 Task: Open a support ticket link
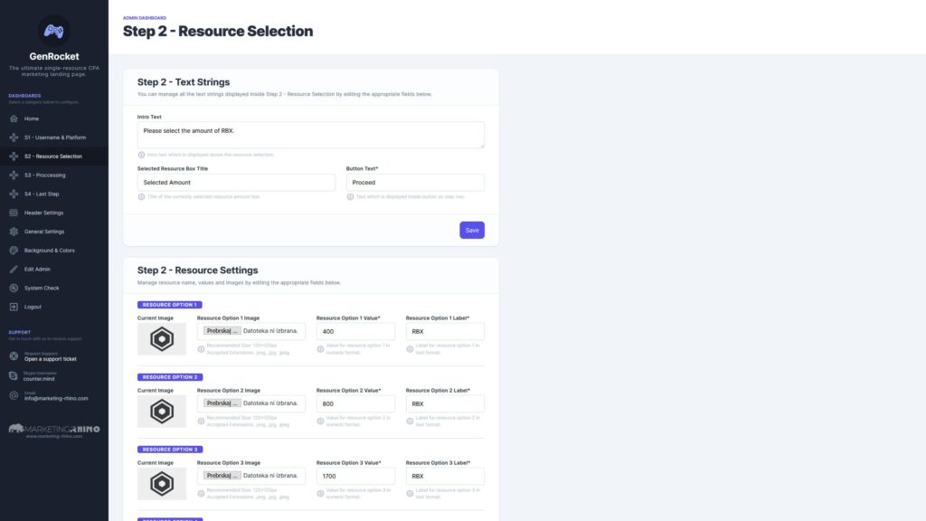[51, 359]
